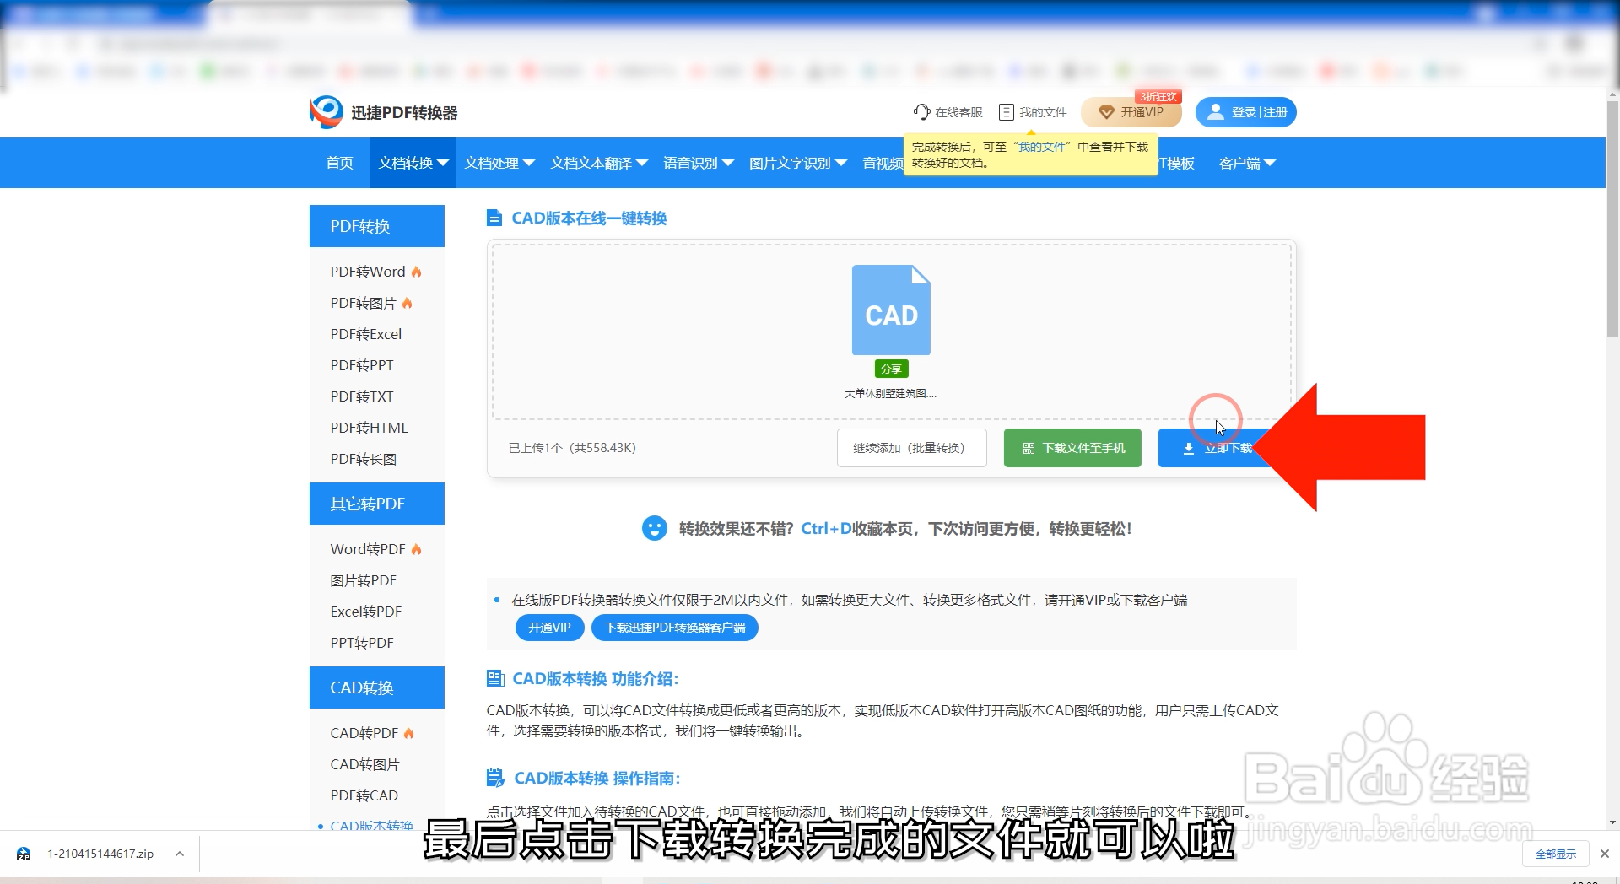The height and width of the screenshot is (884, 1620).
Task: Open PDF转HTML in sidebar
Action: point(369,428)
